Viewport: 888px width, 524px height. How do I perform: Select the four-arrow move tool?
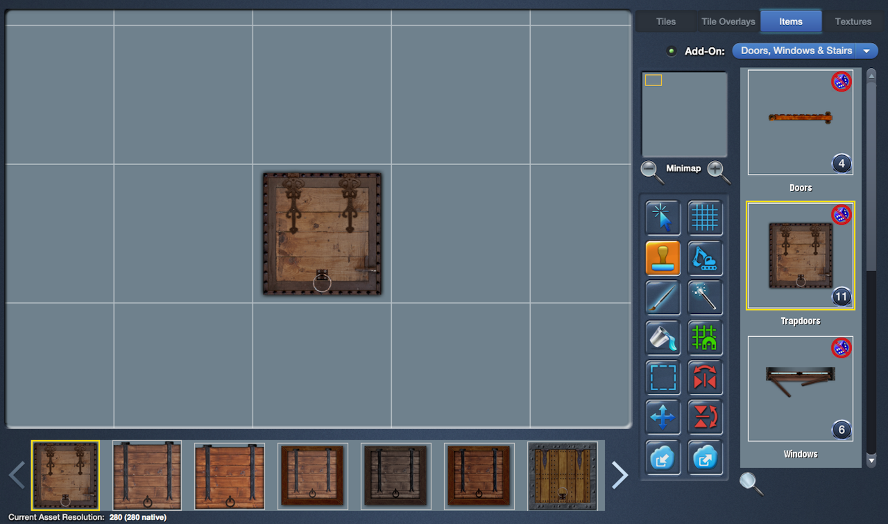(663, 417)
